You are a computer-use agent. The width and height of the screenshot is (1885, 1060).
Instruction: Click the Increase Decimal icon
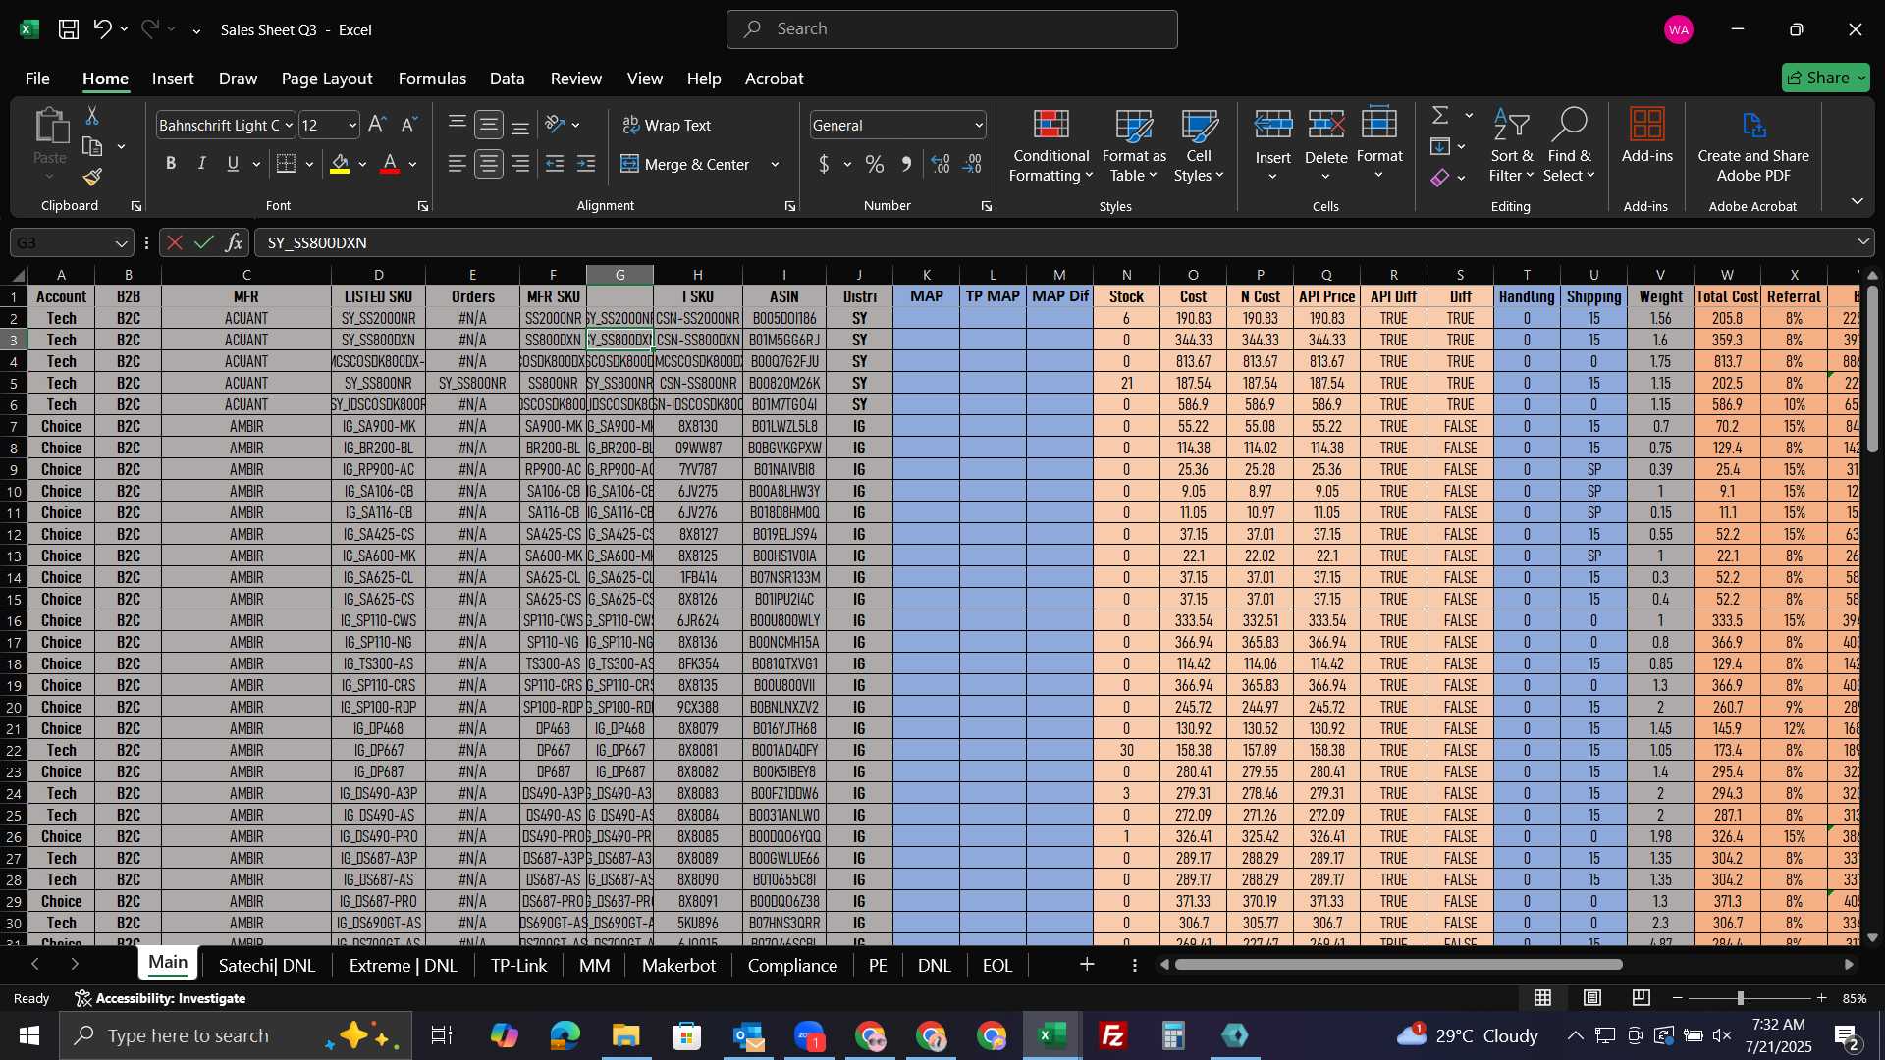tap(941, 164)
